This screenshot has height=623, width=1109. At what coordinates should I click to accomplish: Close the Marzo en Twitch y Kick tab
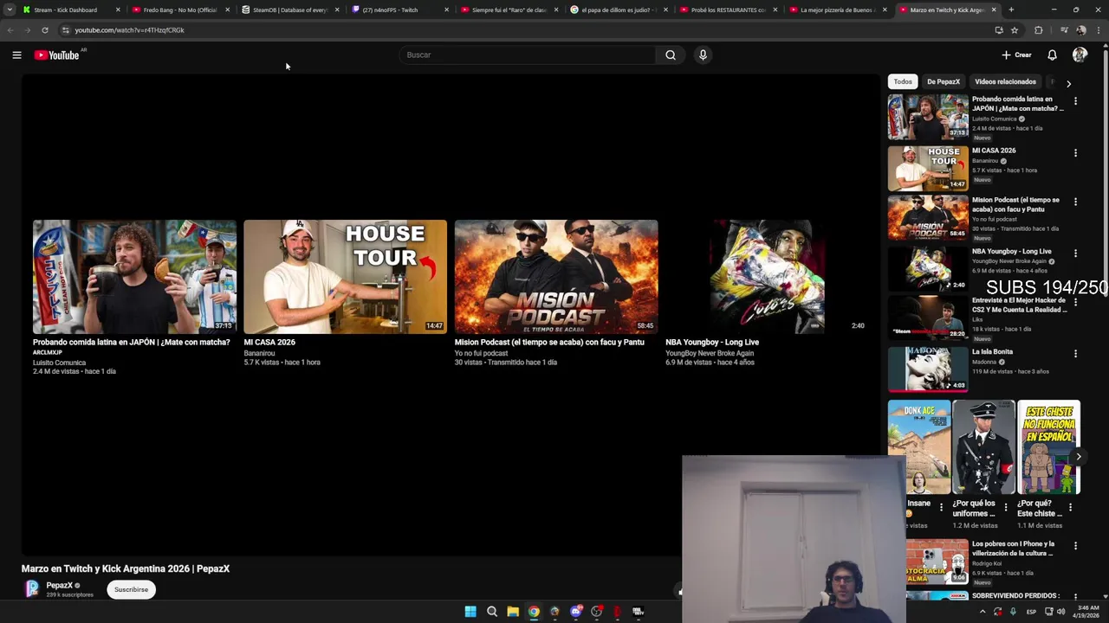[x=994, y=10]
